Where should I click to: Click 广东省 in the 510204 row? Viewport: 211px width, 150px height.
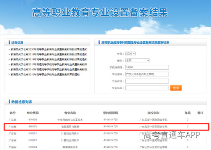coord(13,147)
